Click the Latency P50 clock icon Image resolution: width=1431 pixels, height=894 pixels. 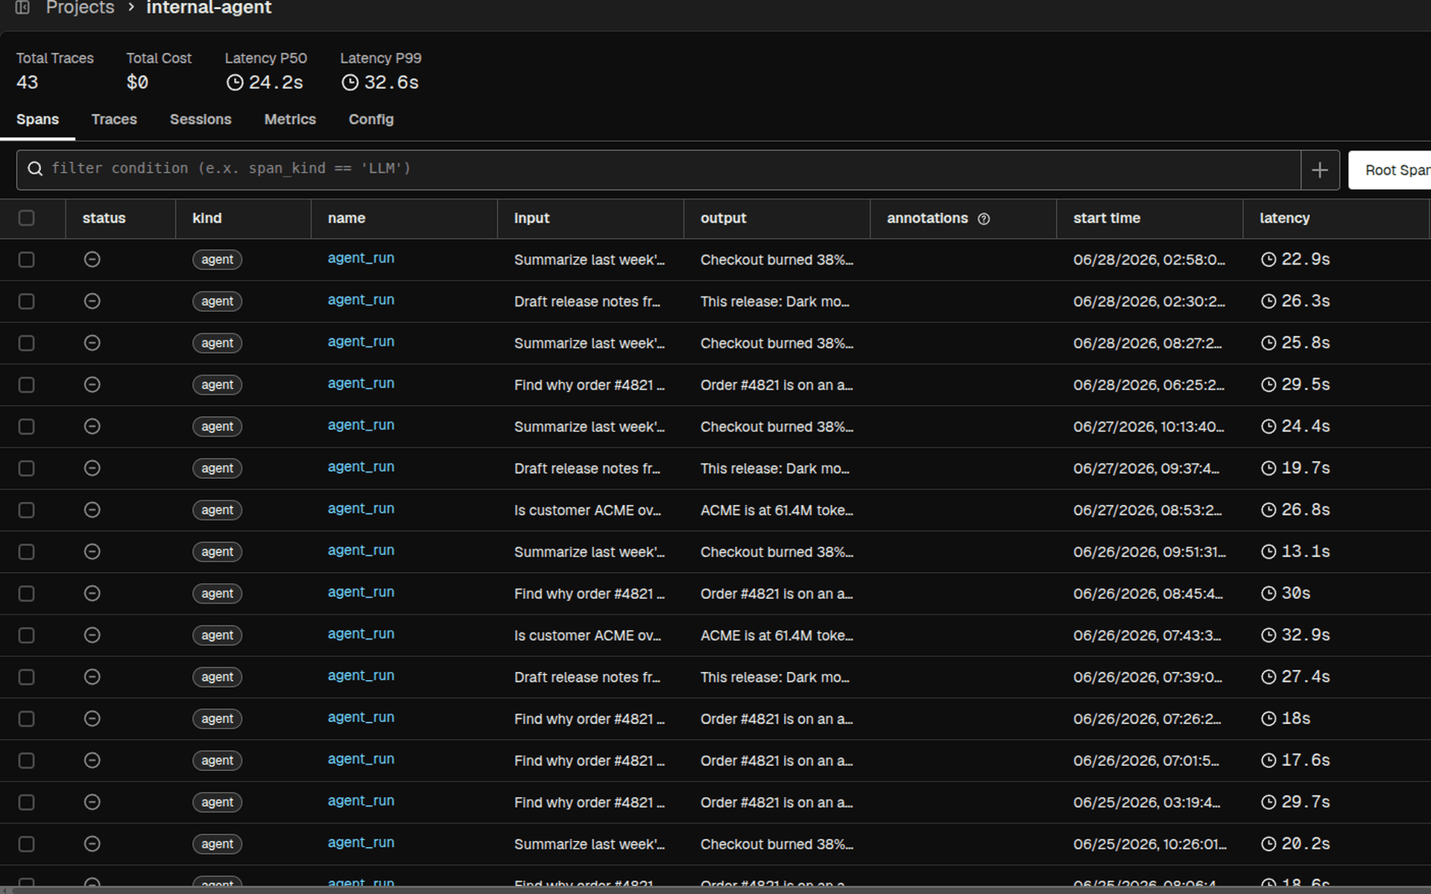click(235, 83)
